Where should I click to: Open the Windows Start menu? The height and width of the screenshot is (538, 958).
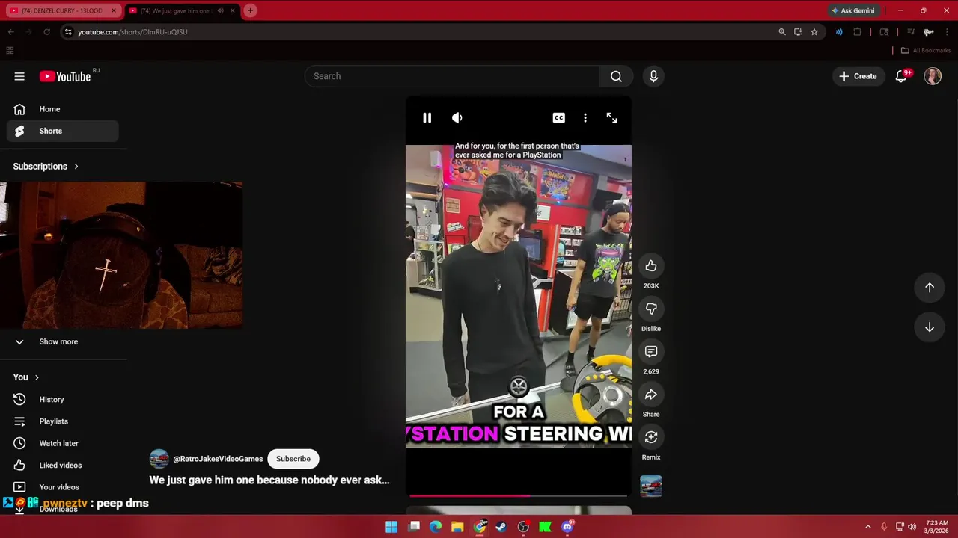tap(391, 527)
